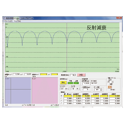
Task: Click the frequency [GHz] input field
Action: tap(73, 75)
